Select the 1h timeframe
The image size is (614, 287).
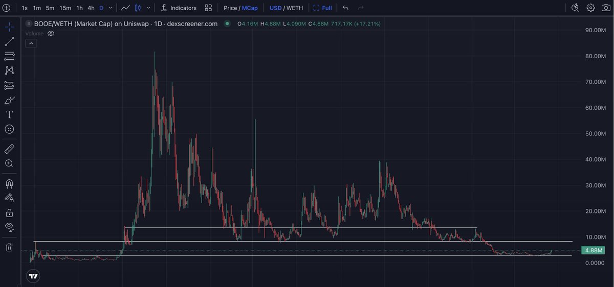[x=79, y=8]
